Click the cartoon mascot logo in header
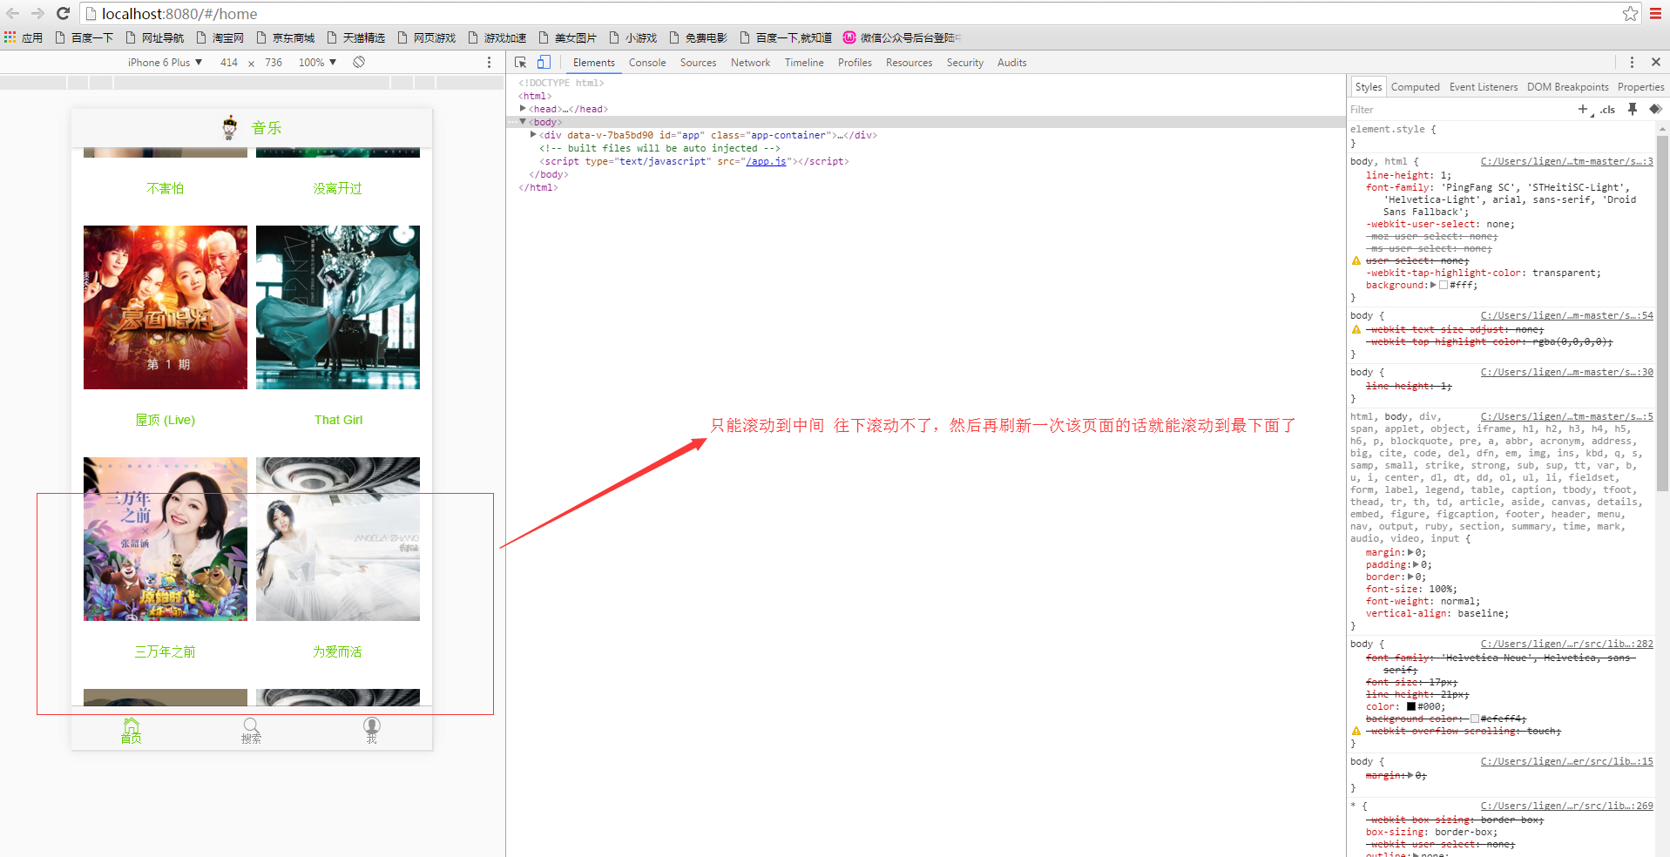This screenshot has height=857, width=1670. coord(229,127)
